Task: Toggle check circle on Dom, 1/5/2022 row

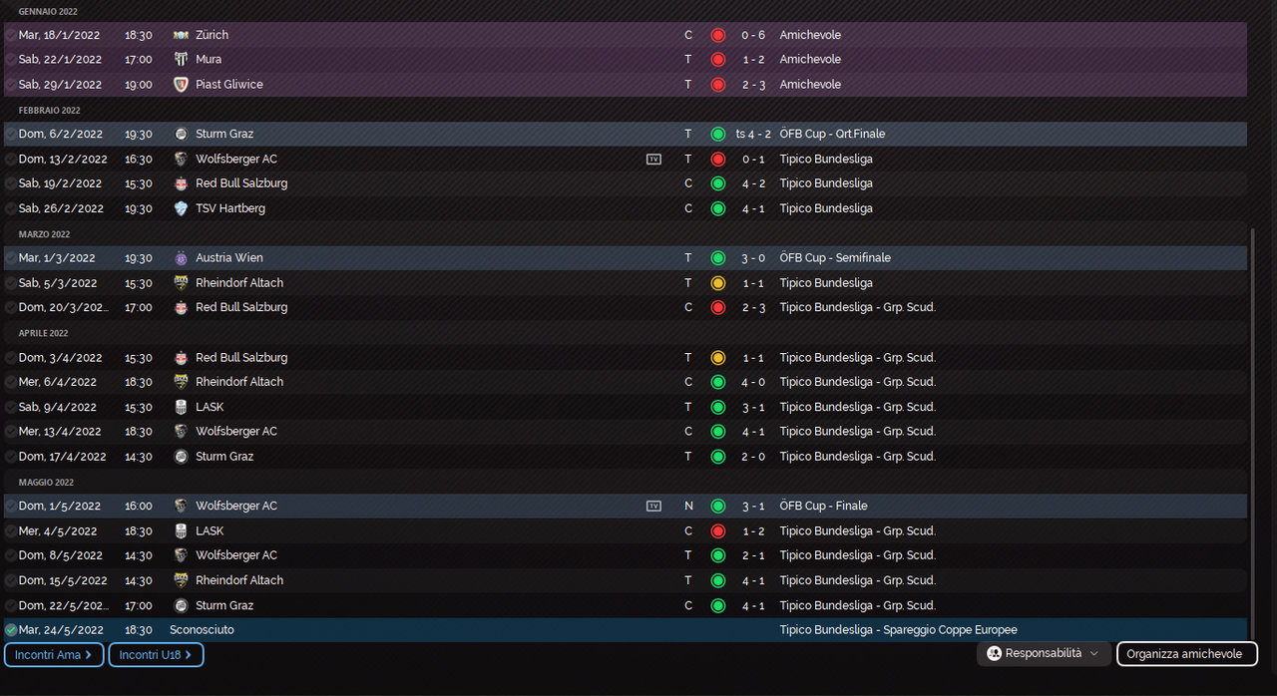Action: [10, 506]
